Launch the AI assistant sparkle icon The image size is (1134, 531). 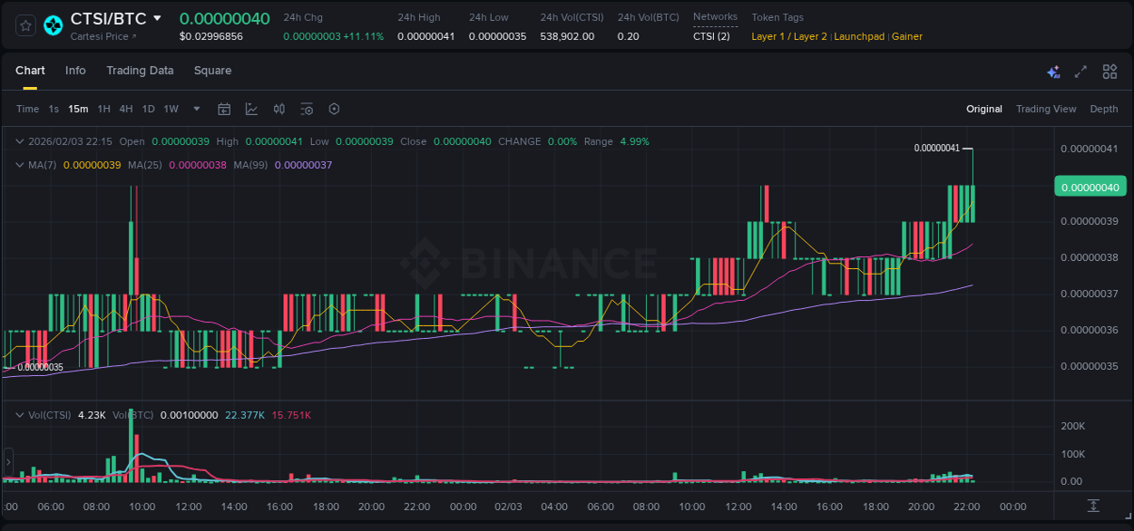1052,71
